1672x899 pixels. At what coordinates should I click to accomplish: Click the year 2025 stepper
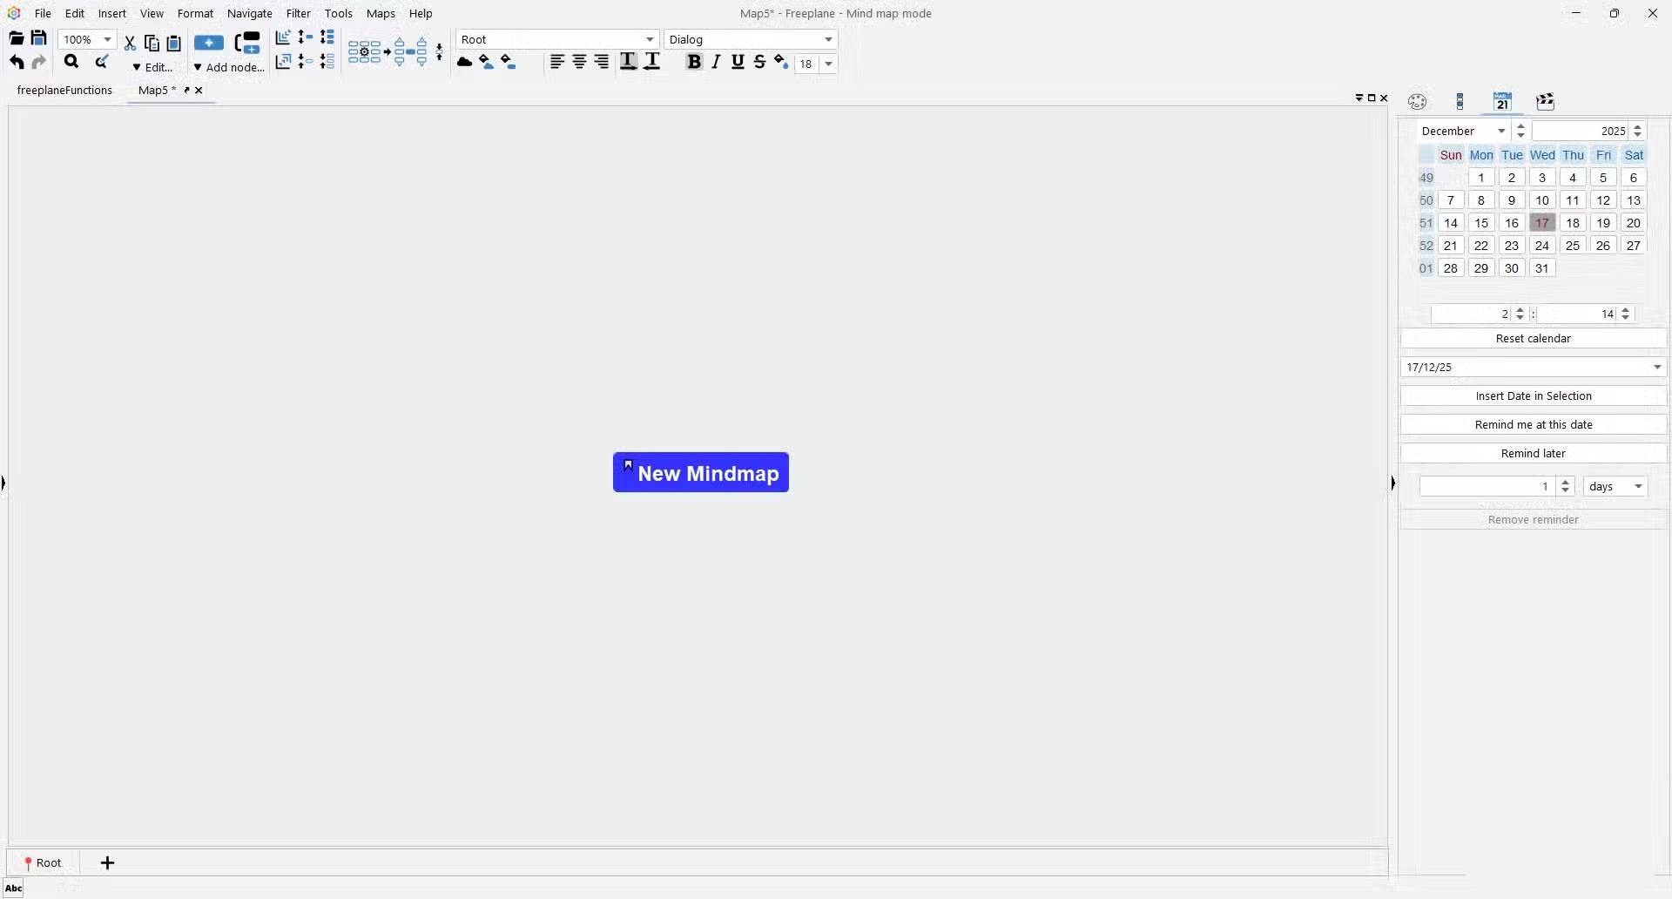tap(1638, 131)
